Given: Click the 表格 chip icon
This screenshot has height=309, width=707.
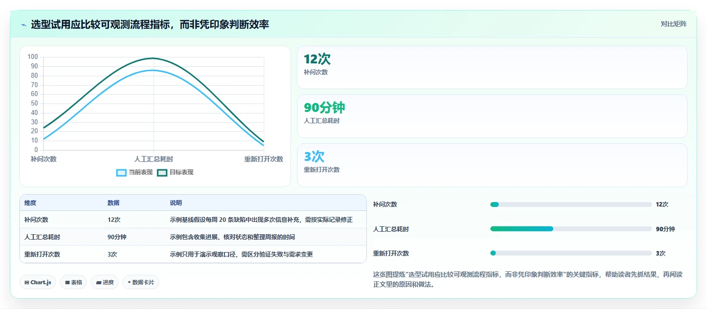Looking at the screenshot, I should (67, 282).
